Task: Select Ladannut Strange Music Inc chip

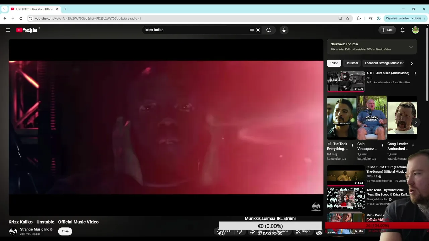Action: 384,63
